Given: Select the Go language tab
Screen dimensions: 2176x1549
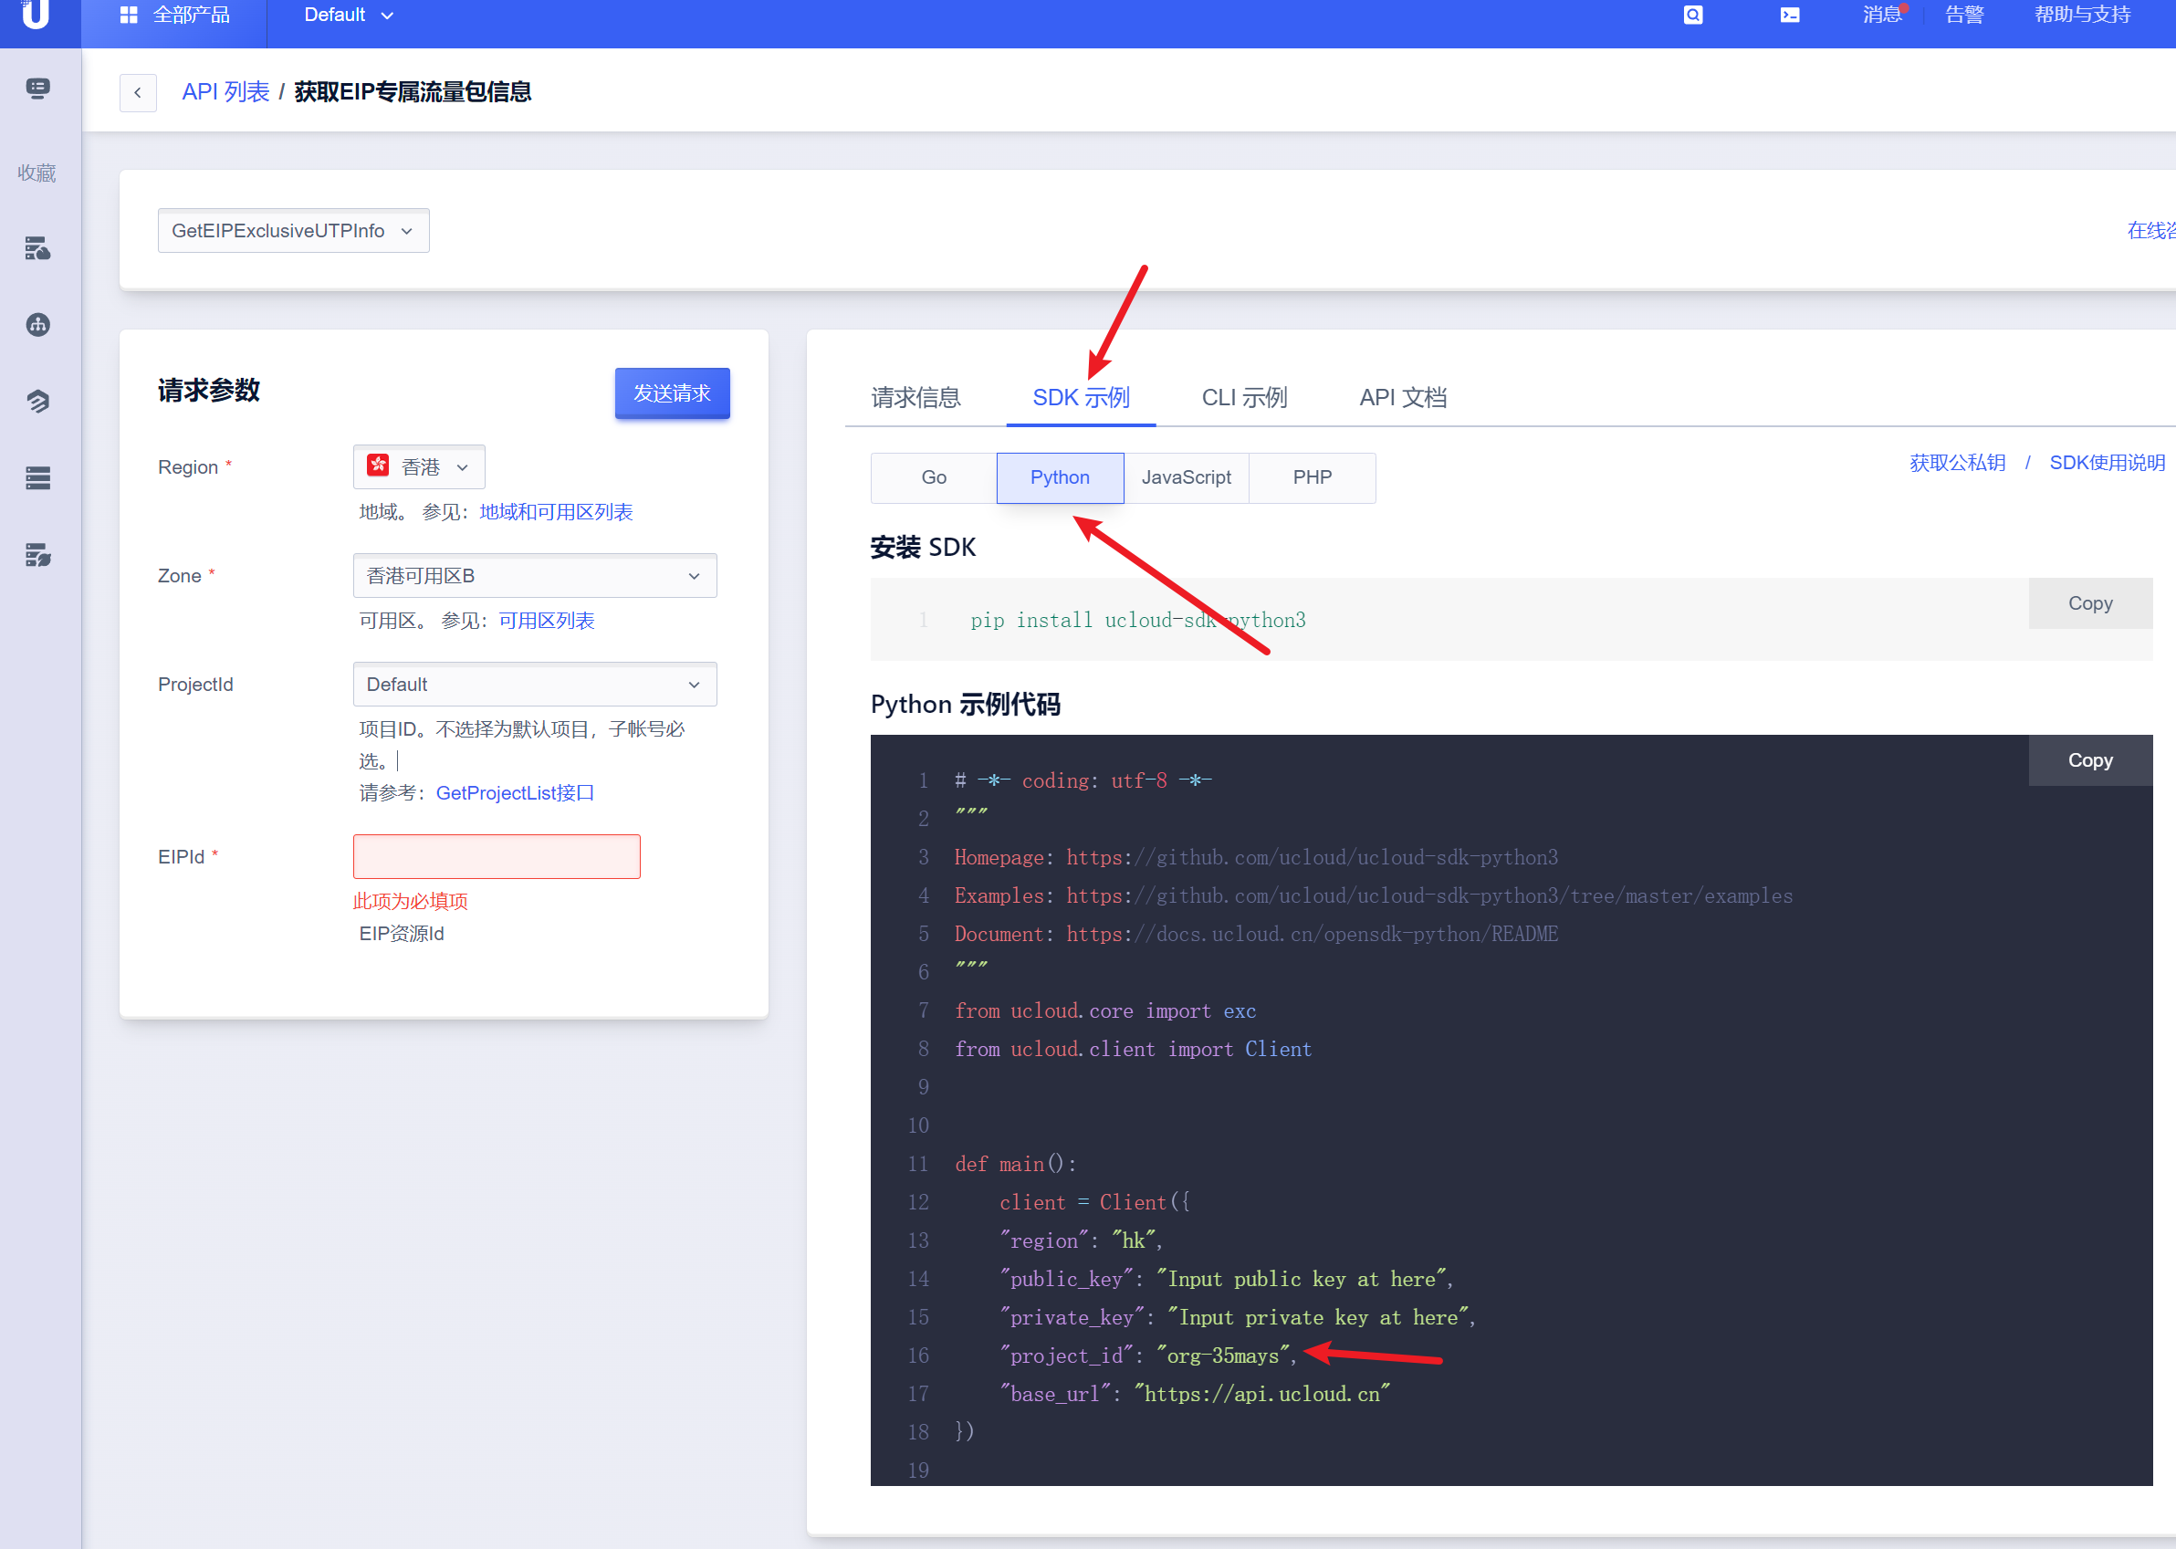Looking at the screenshot, I should pyautogui.click(x=934, y=478).
